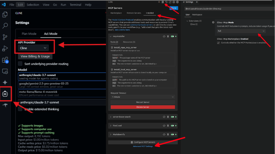Open the Extensions view icon
This screenshot has height=154, width=275.
[x=5, y=60]
